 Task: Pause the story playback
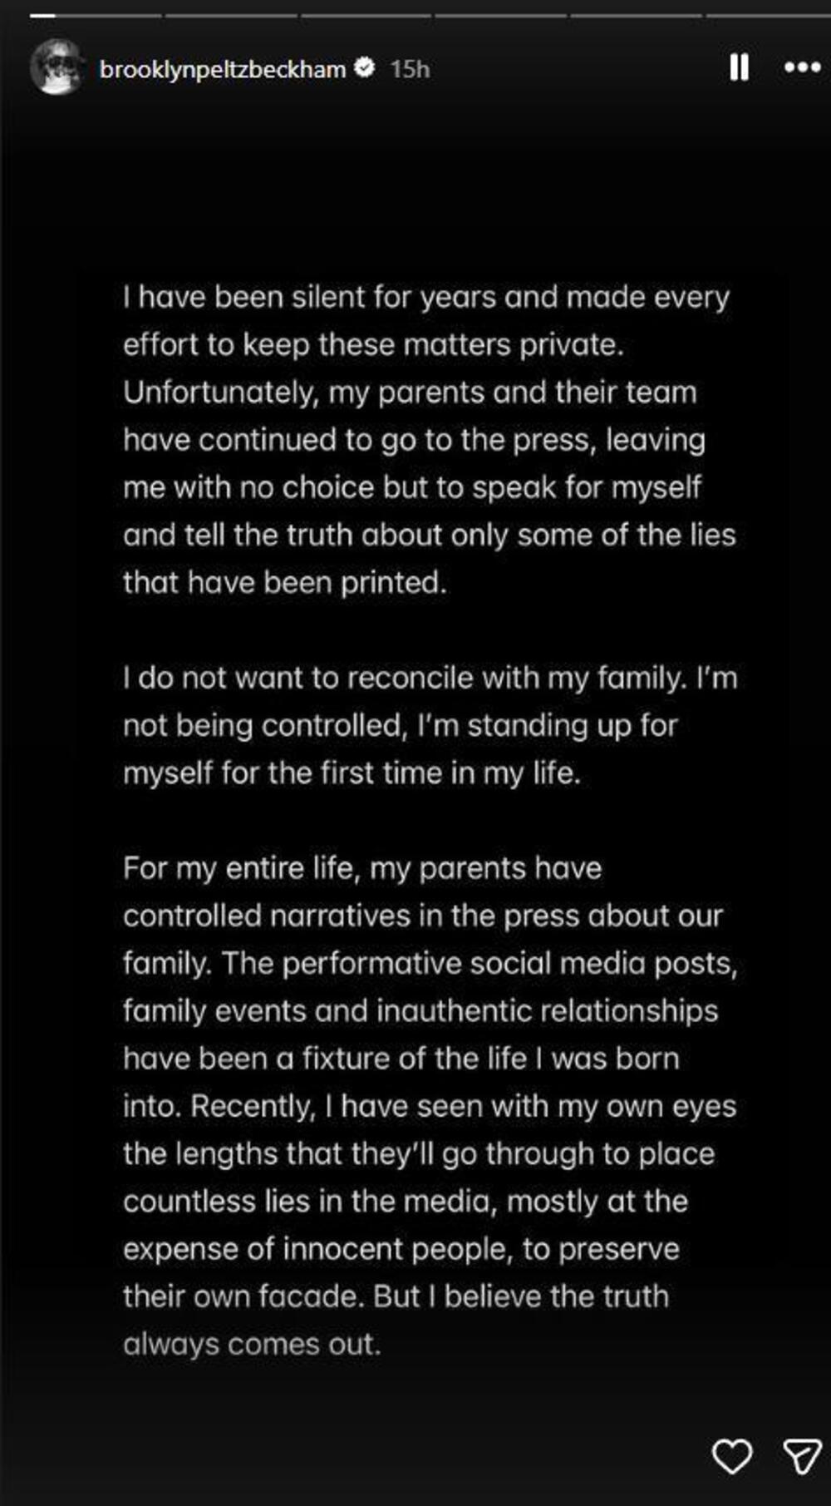tap(739, 67)
